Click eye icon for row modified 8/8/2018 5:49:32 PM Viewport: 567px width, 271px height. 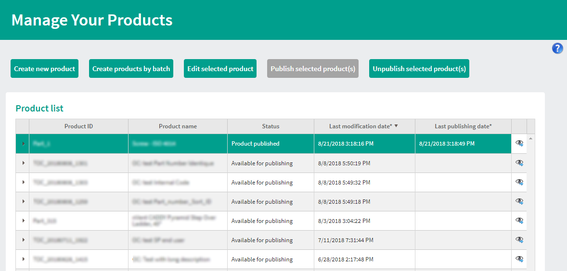tap(519, 182)
